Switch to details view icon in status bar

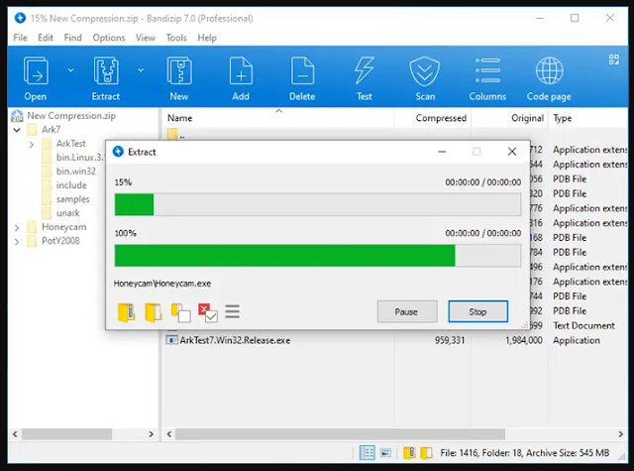click(x=367, y=453)
